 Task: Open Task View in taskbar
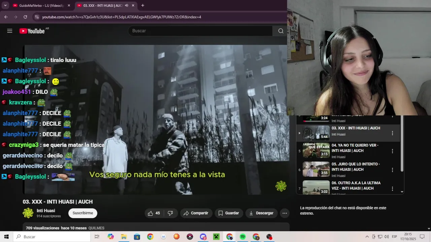97,237
